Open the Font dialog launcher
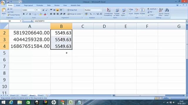Screen dimensions: 188x105 47,17
